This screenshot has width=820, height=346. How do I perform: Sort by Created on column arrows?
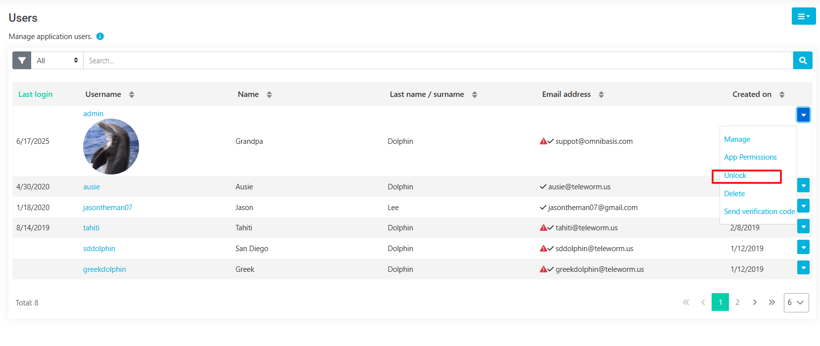782,94
